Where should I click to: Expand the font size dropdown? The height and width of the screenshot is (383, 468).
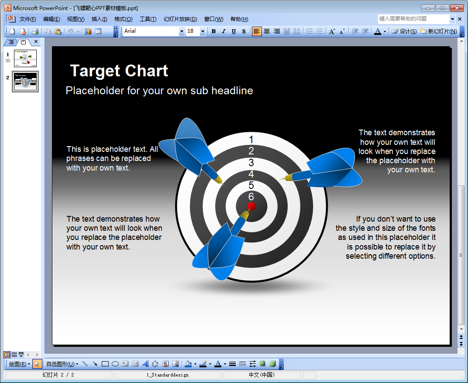coord(203,31)
